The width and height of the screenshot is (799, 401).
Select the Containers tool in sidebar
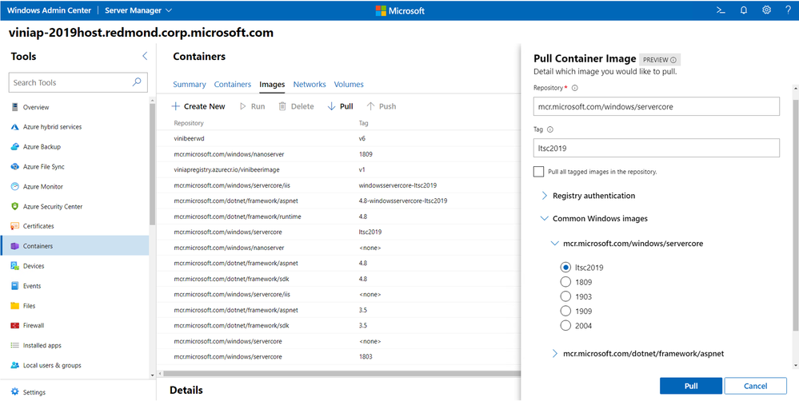tap(75, 246)
